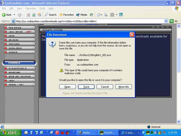Expand hidden system tray icons arrow
The width and height of the screenshot is (181, 136).
(x=143, y=133)
